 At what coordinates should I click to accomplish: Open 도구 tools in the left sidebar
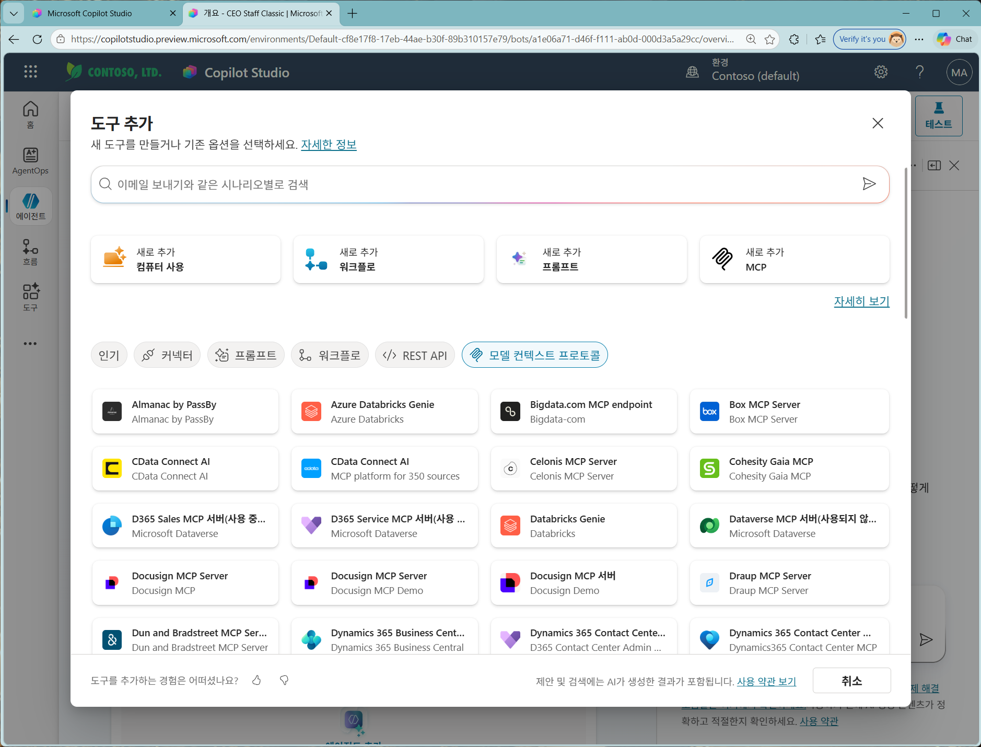click(x=30, y=298)
